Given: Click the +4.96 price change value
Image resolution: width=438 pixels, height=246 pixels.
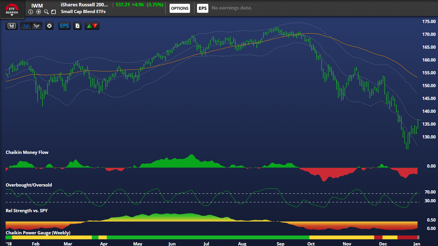Looking at the screenshot, I should (x=138, y=5).
